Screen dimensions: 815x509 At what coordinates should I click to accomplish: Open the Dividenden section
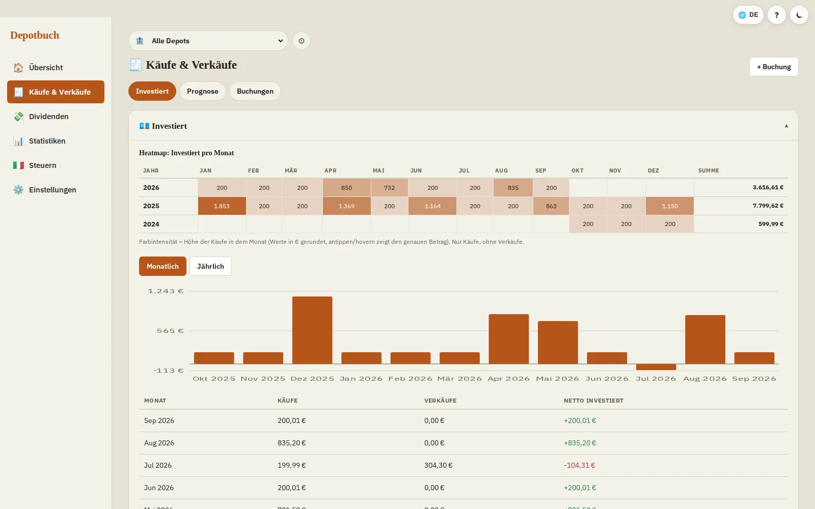[56, 117]
